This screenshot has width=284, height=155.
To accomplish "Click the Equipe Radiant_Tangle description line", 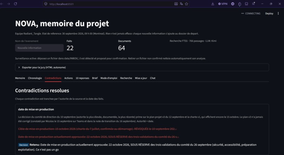I will click(107, 34).
